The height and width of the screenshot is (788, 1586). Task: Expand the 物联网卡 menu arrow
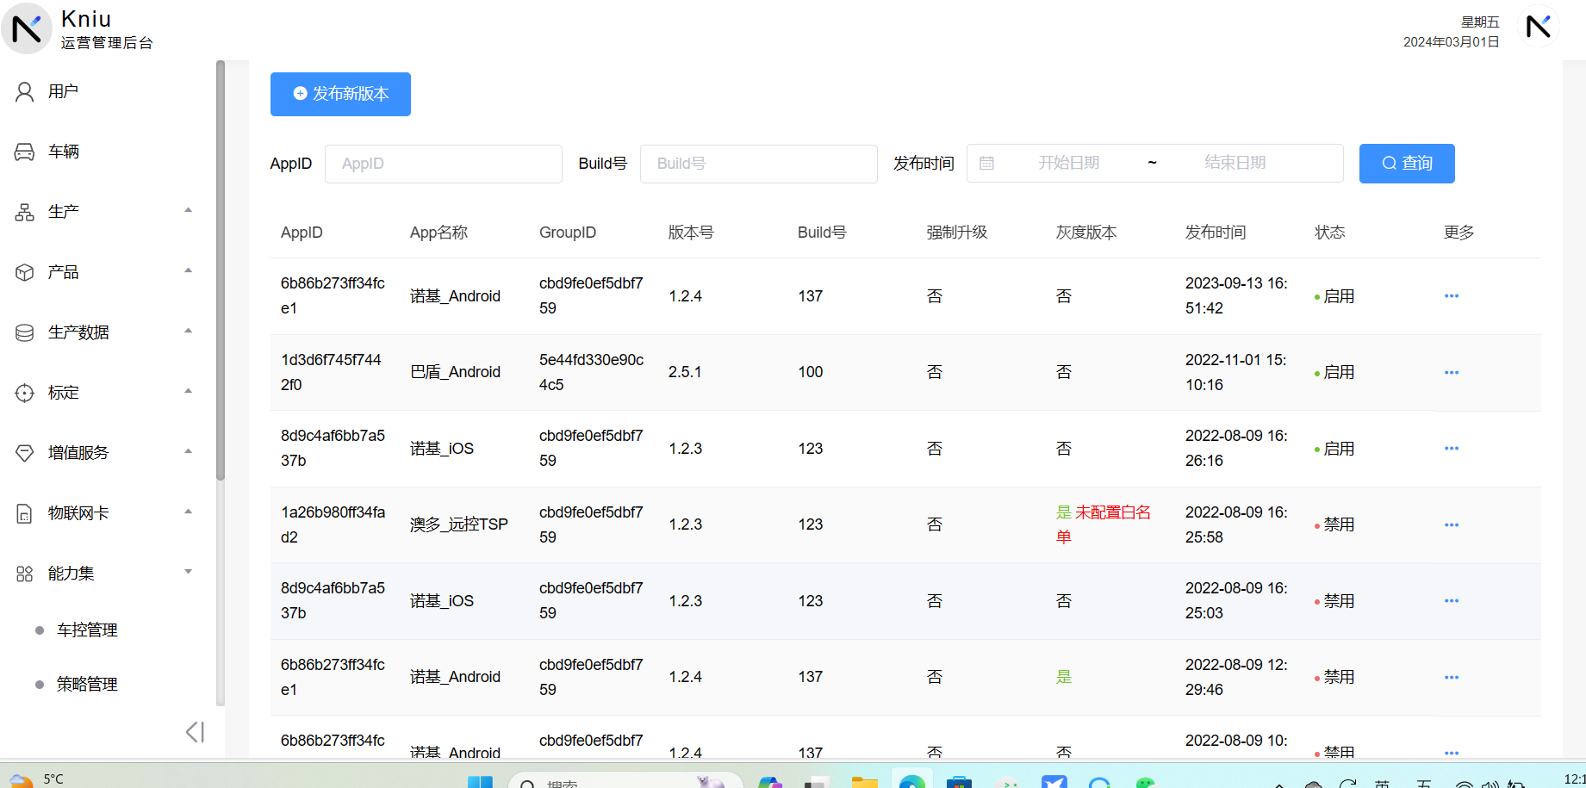pyautogui.click(x=188, y=512)
